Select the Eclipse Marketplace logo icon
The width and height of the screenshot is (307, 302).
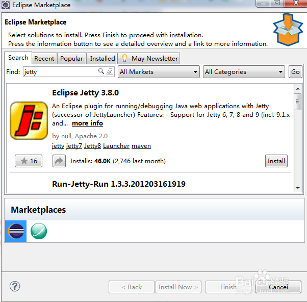pos(16,231)
